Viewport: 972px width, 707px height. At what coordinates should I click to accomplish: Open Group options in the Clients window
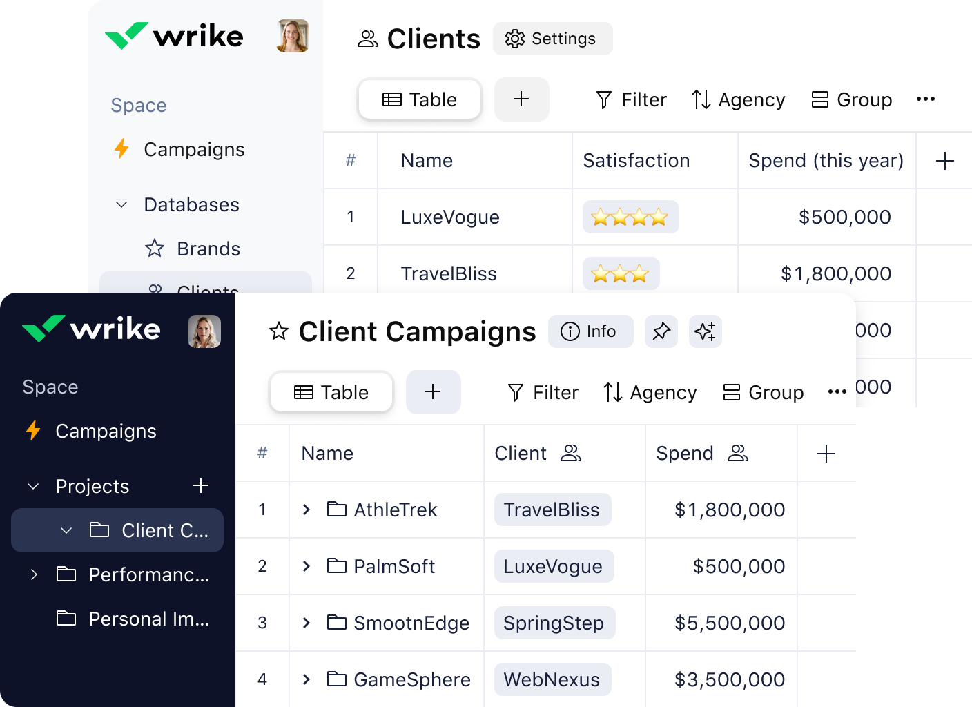pyautogui.click(x=851, y=100)
